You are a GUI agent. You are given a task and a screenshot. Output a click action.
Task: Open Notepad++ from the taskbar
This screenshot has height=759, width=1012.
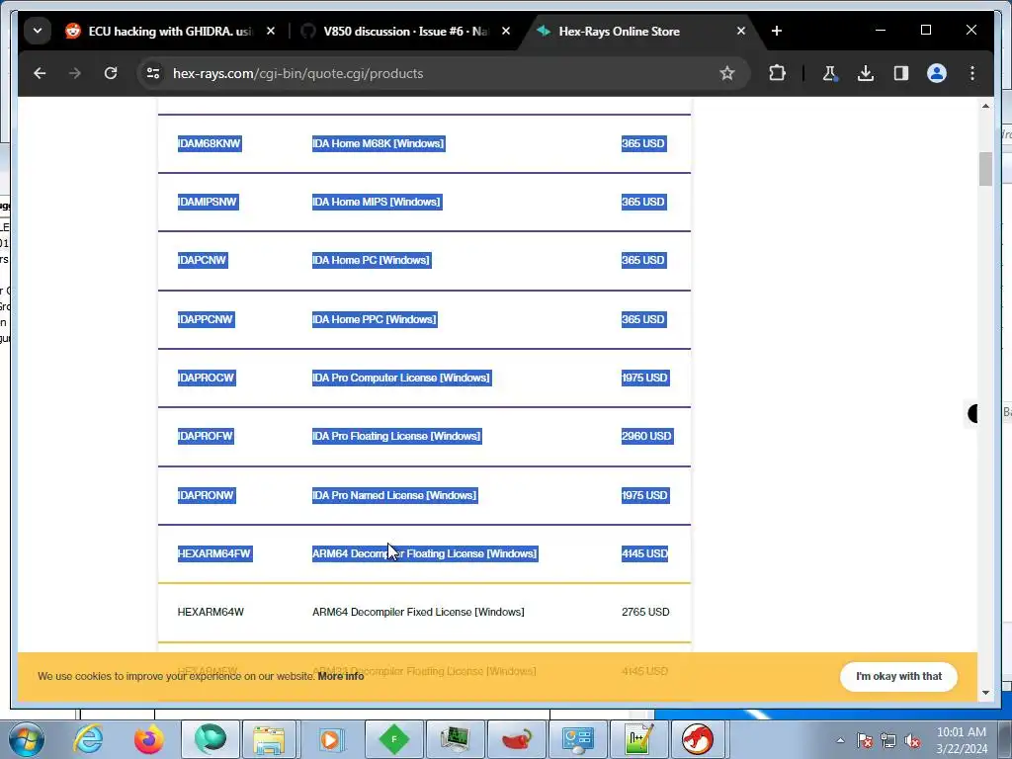pos(638,739)
